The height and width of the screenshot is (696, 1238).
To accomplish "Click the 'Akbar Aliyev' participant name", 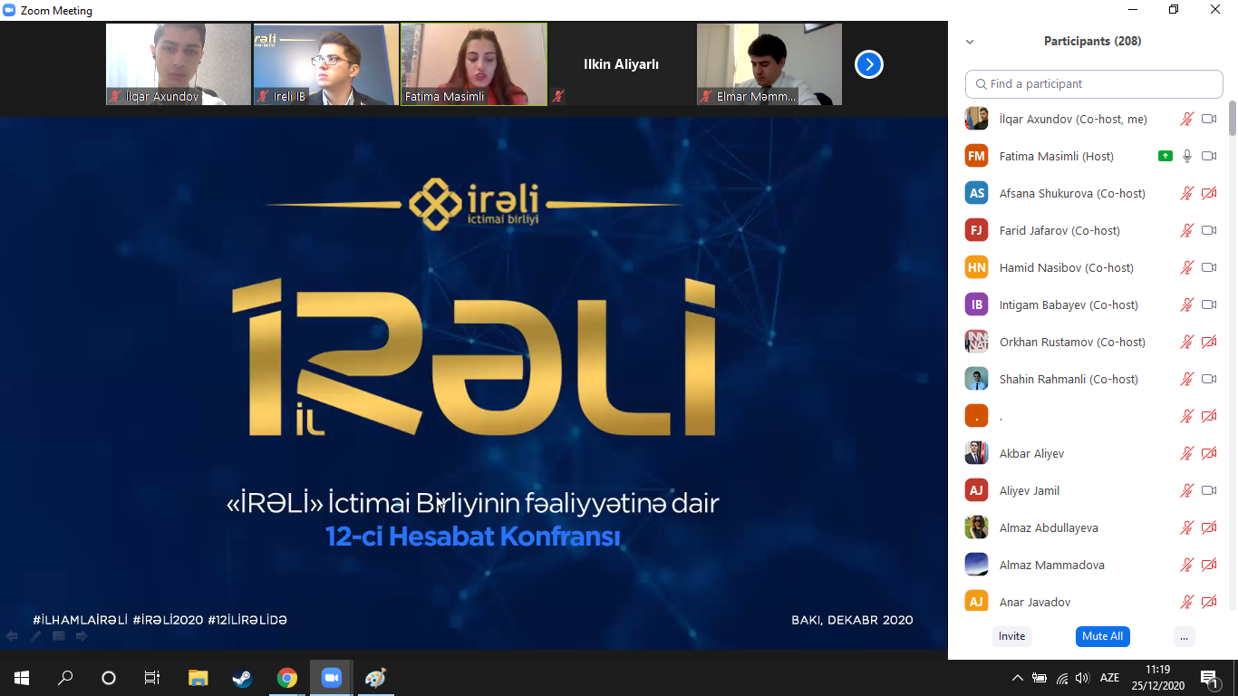I will coord(1031,453).
